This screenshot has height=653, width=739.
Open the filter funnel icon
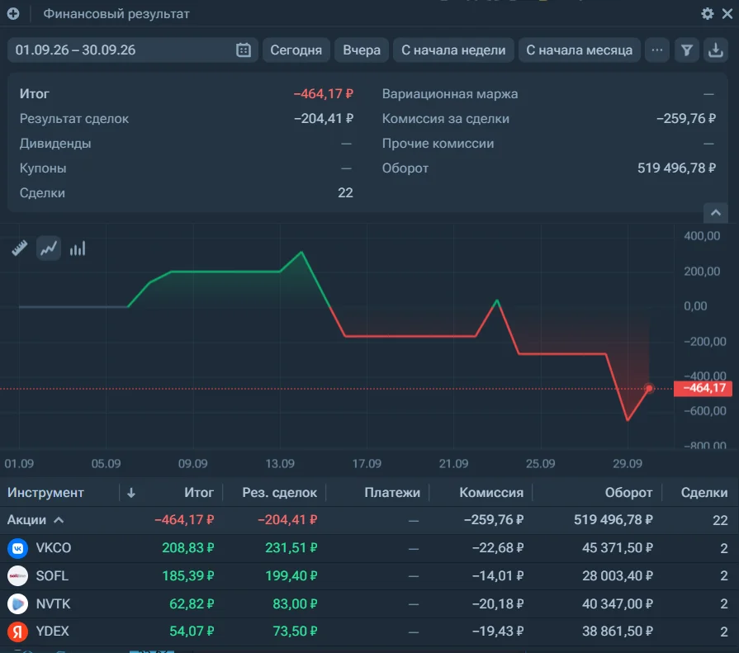pyautogui.click(x=687, y=50)
